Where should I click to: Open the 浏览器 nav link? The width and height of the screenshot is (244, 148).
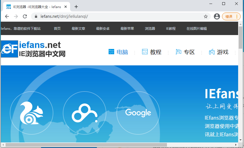point(150,29)
